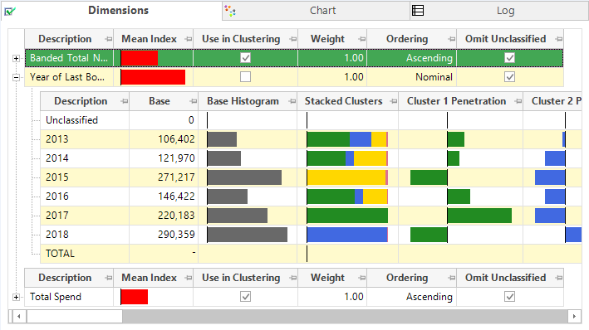The height and width of the screenshot is (330, 589).
Task: Collapse the Year of Last Booking row
Action: point(16,77)
